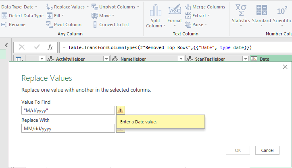Click the Merge Columns icon
Viewport: 292px width, 168px height.
[188, 7]
